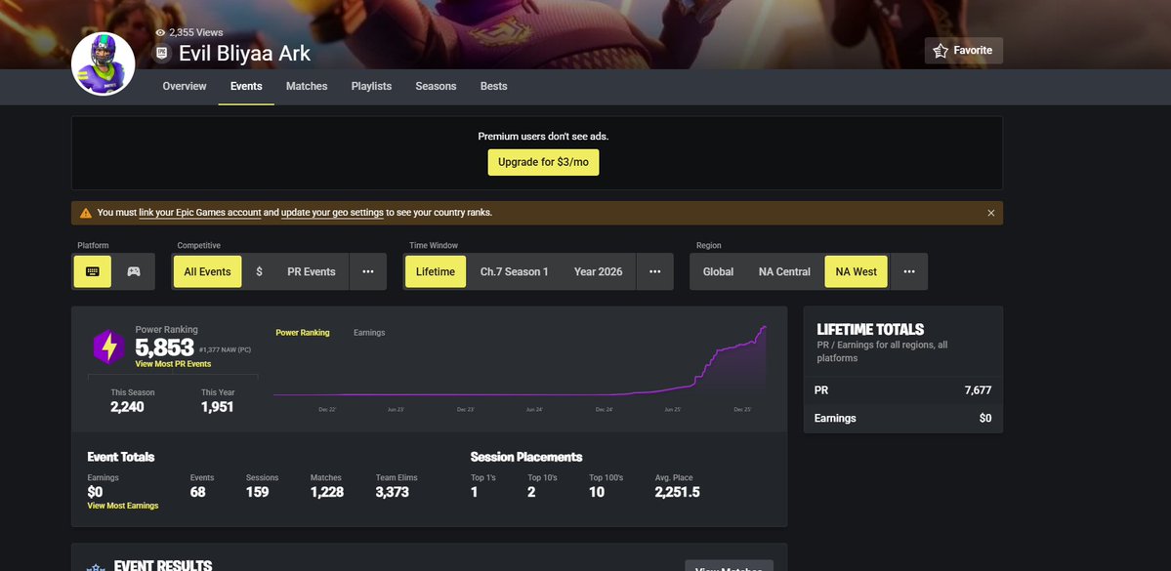Select All Events competitive filter
The height and width of the screenshot is (571, 1171).
click(x=208, y=271)
